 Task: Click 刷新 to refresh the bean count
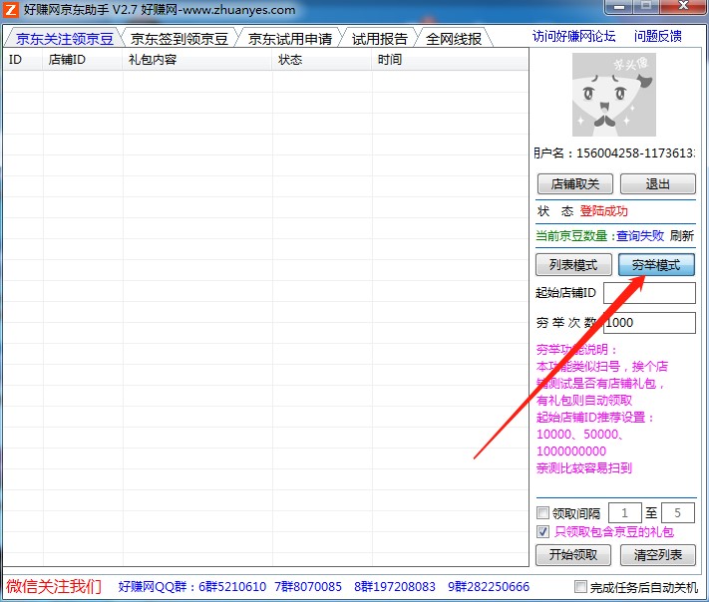point(681,236)
